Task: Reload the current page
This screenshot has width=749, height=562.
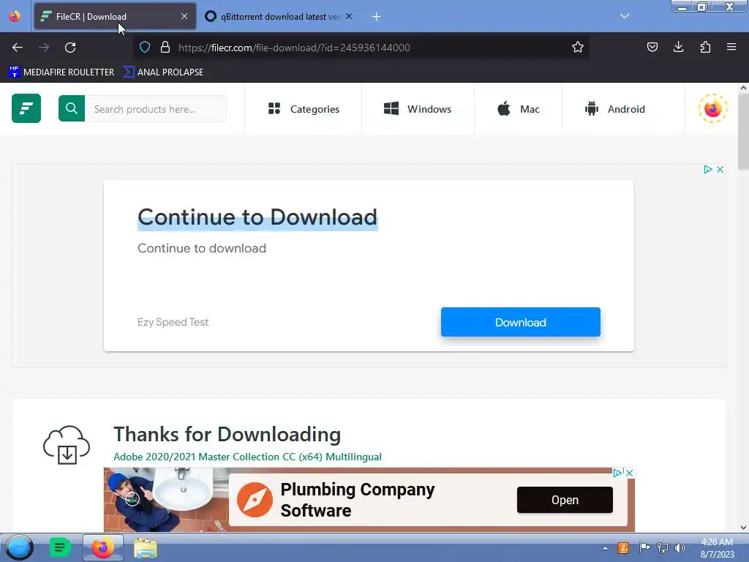Action: pyautogui.click(x=70, y=48)
